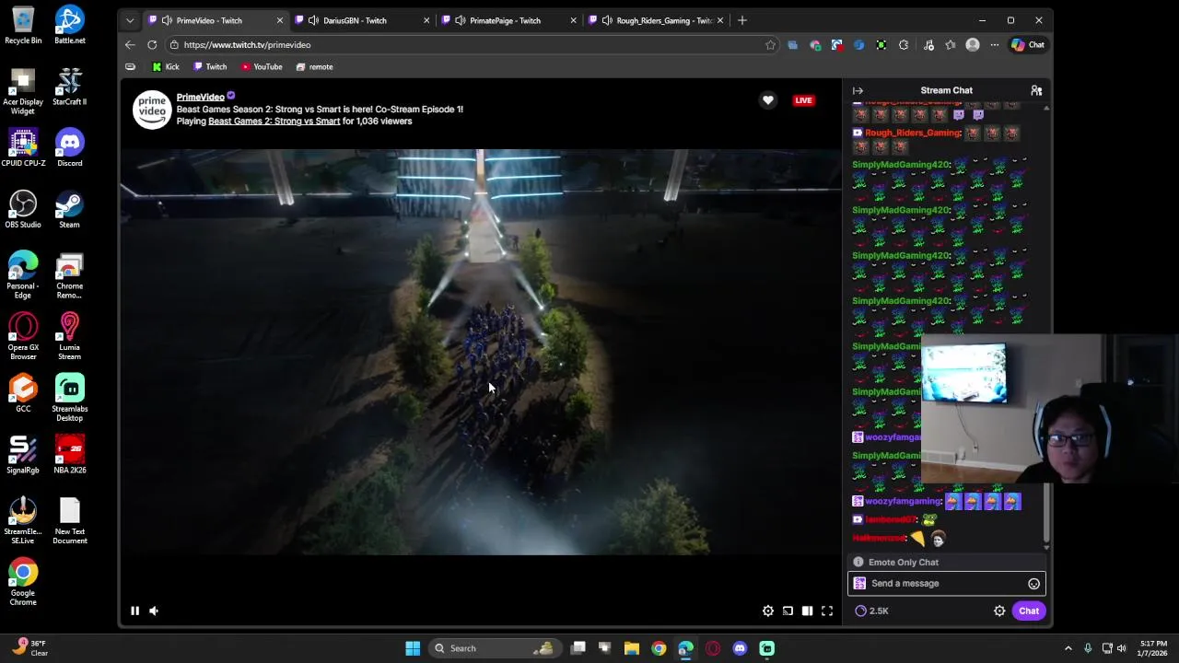Switch to PrimatePaige - Twitch tab
Image resolution: width=1179 pixels, height=663 pixels.
pyautogui.click(x=508, y=20)
